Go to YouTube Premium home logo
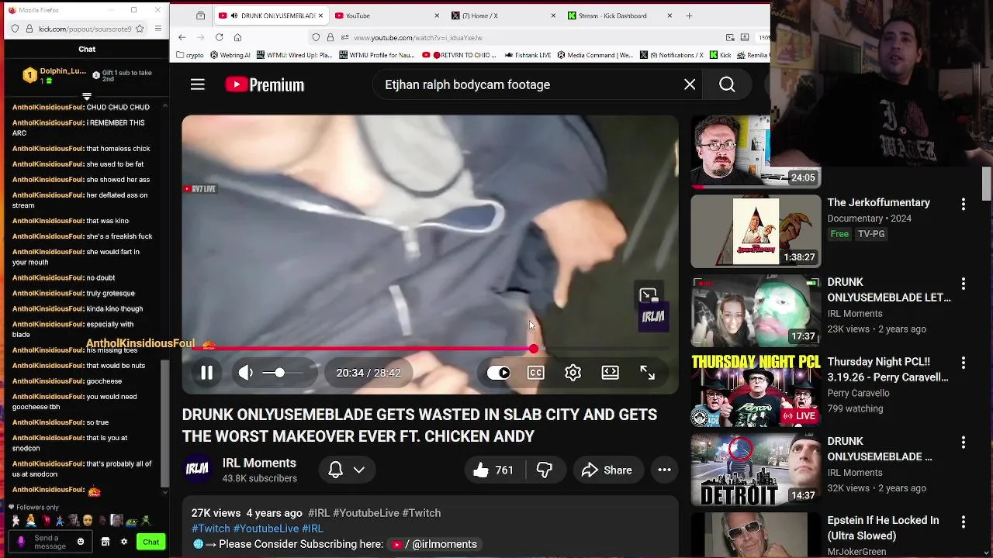This screenshot has height=558, width=993. (265, 84)
